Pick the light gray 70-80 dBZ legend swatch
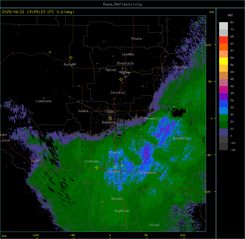Viewport: 245px width, 239px height. click(x=223, y=26)
